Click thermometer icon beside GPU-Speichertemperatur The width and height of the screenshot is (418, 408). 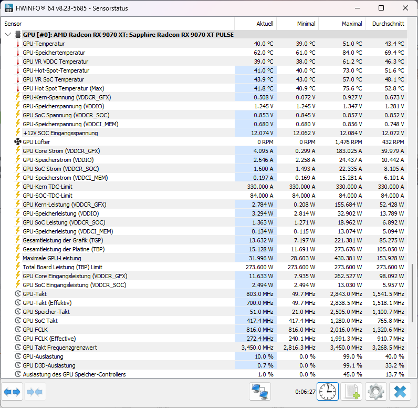(x=18, y=53)
